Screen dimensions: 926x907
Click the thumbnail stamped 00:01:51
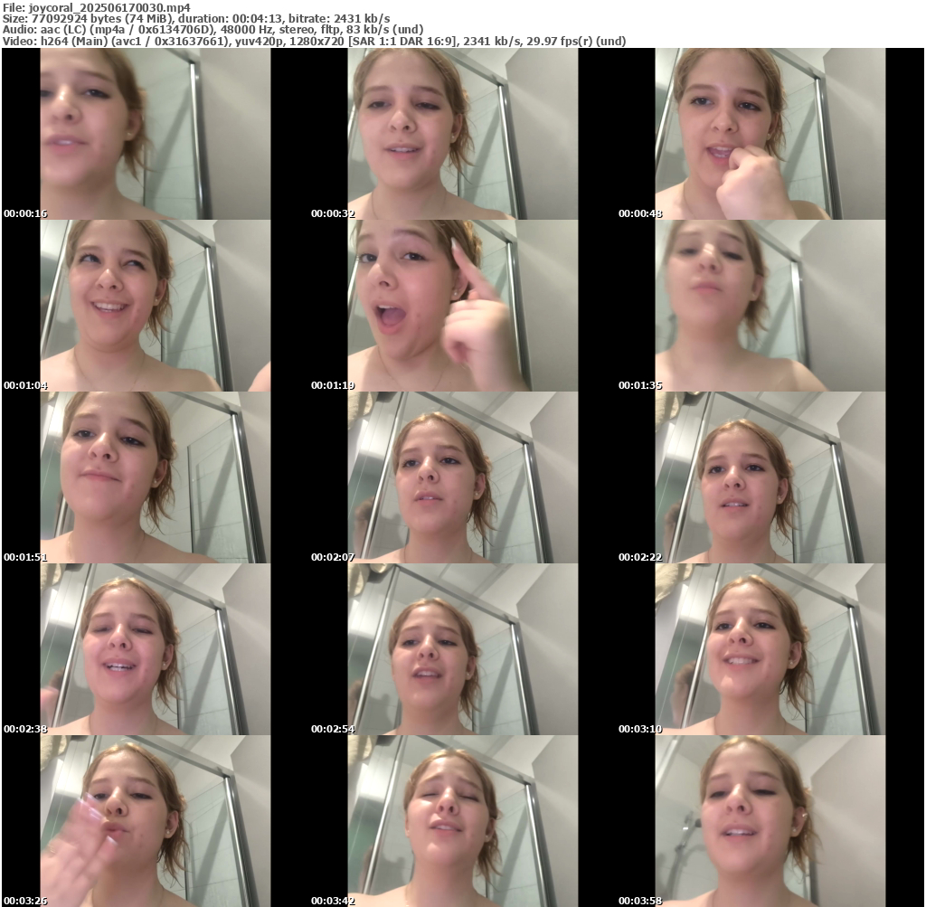tap(155, 477)
